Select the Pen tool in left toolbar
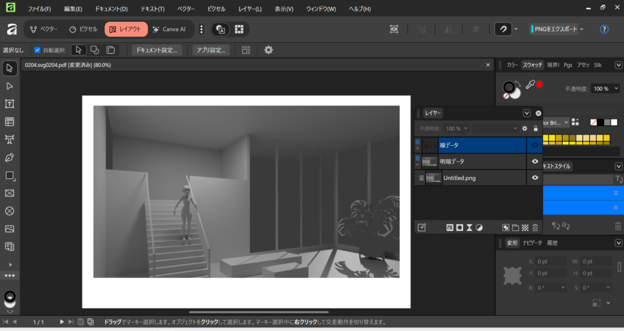This screenshot has height=331, width=624. pos(10,157)
